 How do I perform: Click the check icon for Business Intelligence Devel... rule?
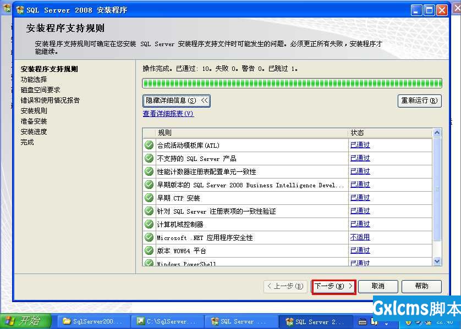[x=149, y=185]
